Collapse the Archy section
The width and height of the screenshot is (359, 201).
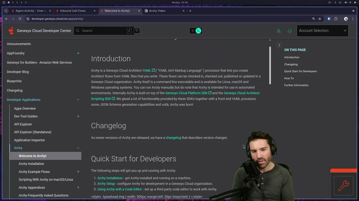pos(78,148)
